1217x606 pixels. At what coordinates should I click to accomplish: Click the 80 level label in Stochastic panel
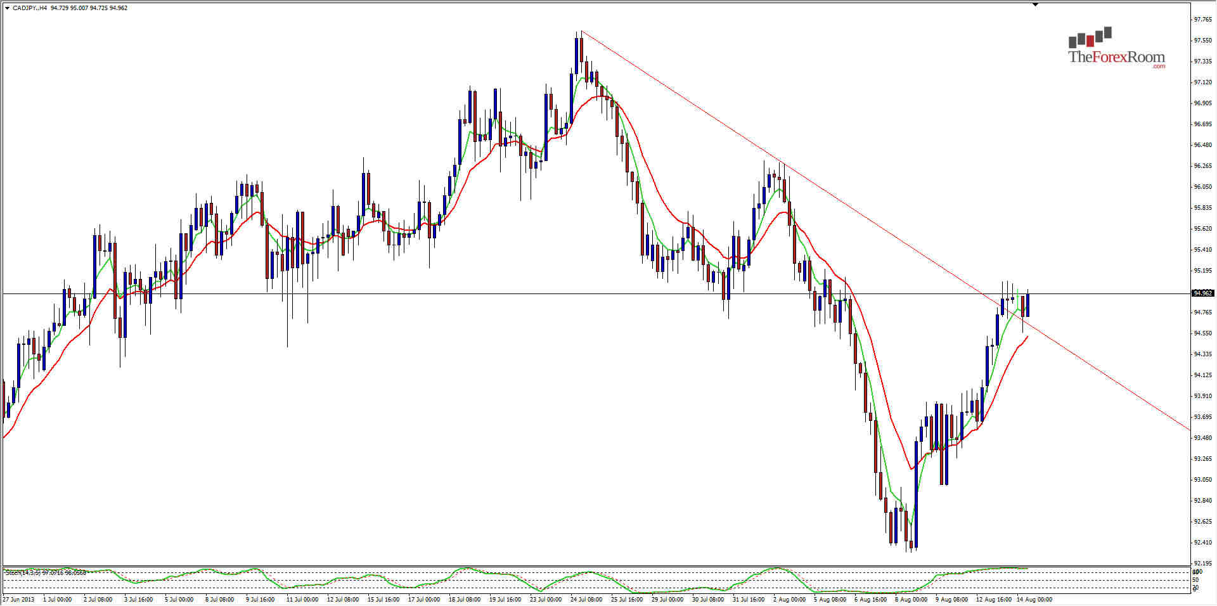[1195, 572]
